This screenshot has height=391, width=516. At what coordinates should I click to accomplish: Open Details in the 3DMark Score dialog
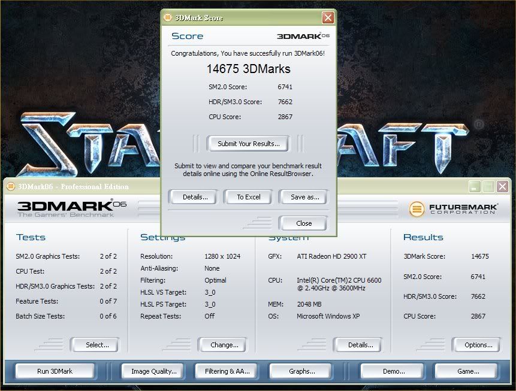[193, 197]
